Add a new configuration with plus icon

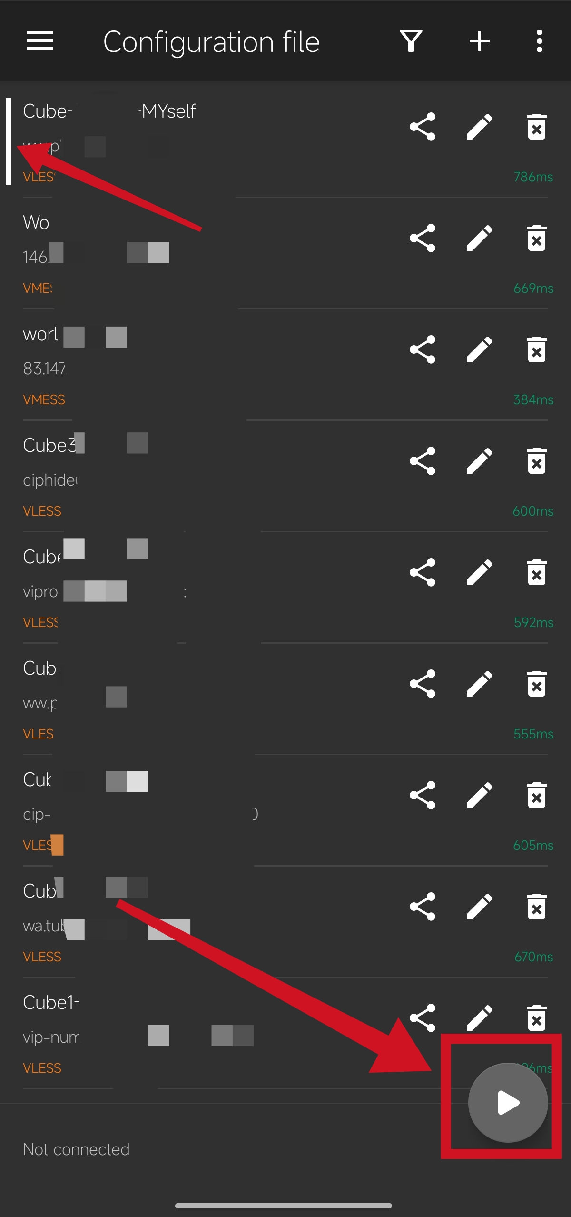(x=479, y=41)
